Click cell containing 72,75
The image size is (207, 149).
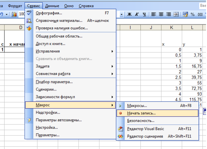[192, 88]
